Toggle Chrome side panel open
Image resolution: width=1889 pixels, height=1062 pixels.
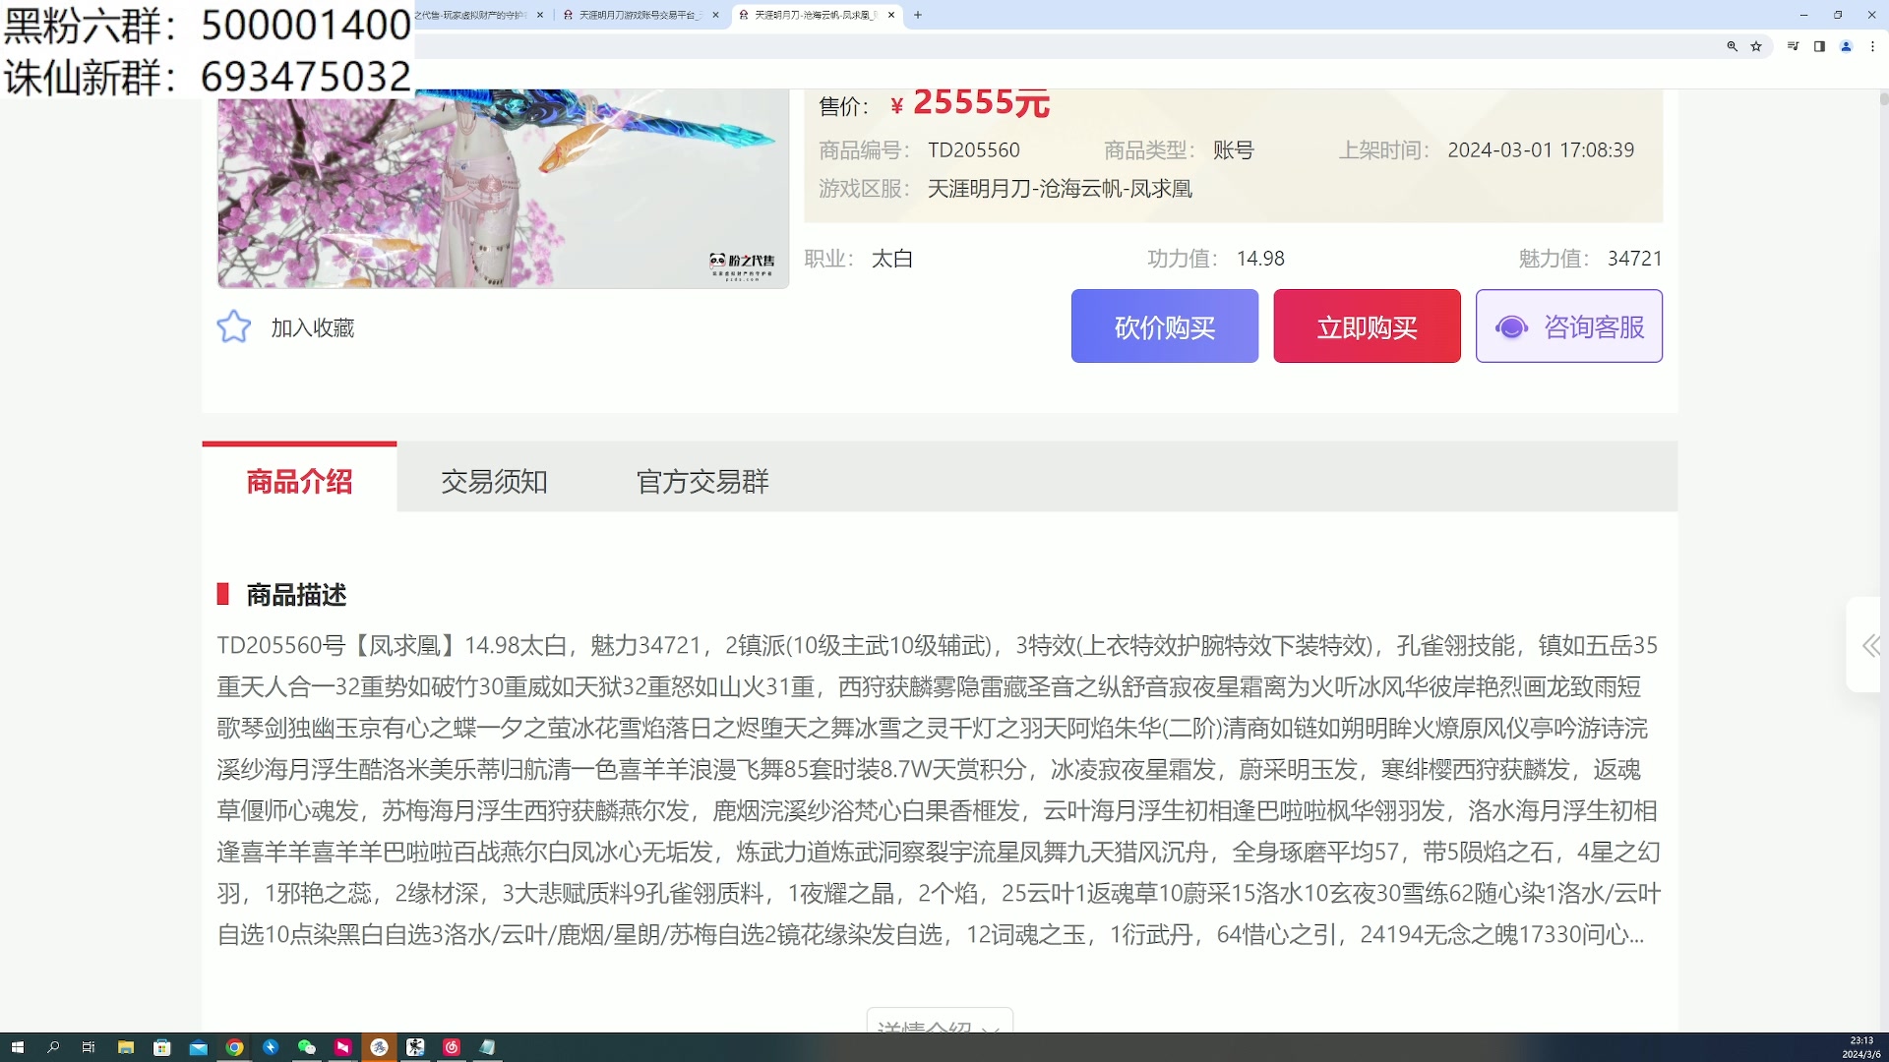point(1819,46)
